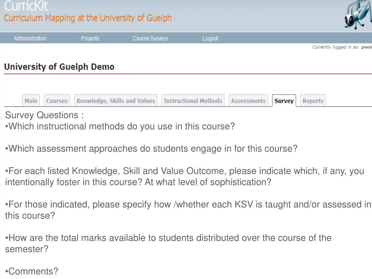The height and width of the screenshot is (279, 372).
Task: Click the Comments question line
Action: 32,271
